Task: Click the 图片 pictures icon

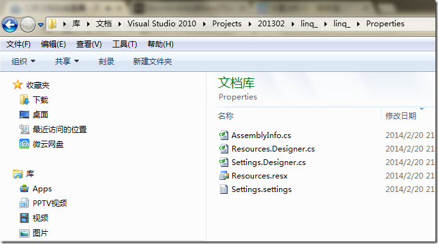Action: 24,233
